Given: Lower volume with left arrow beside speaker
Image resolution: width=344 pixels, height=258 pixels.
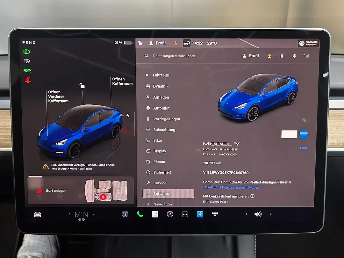Looking at the screenshot, I should 246,214.
